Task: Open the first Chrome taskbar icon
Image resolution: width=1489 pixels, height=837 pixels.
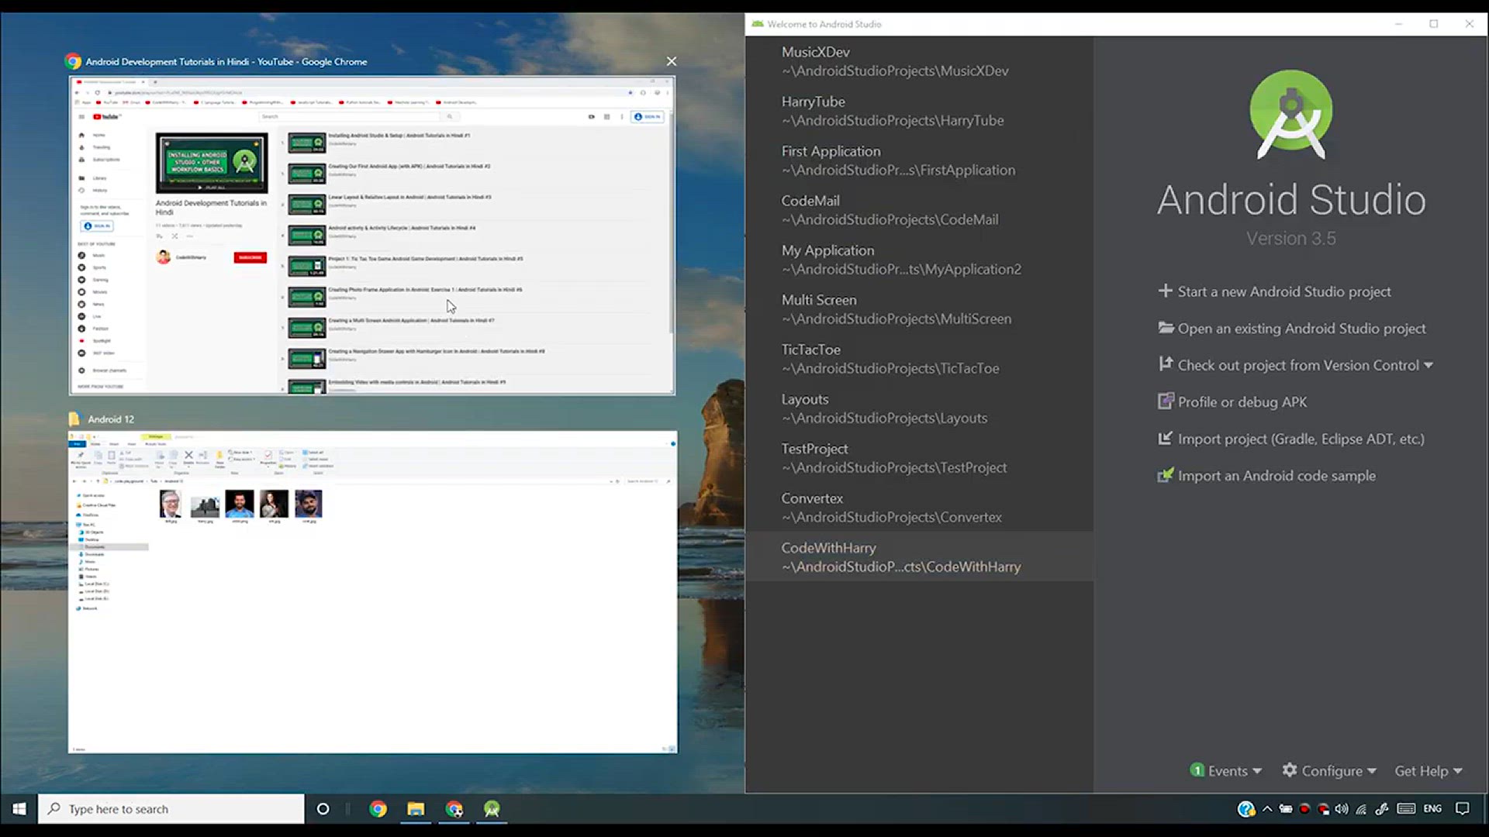Action: coord(378,808)
